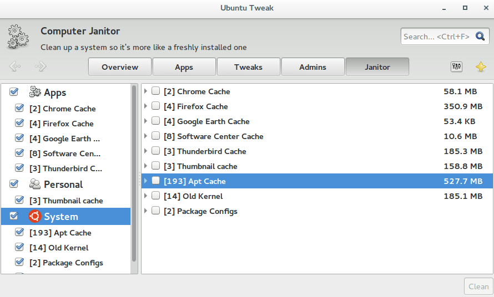Switch to the Overview tab
Screen dimensions: 494x297
click(120, 66)
